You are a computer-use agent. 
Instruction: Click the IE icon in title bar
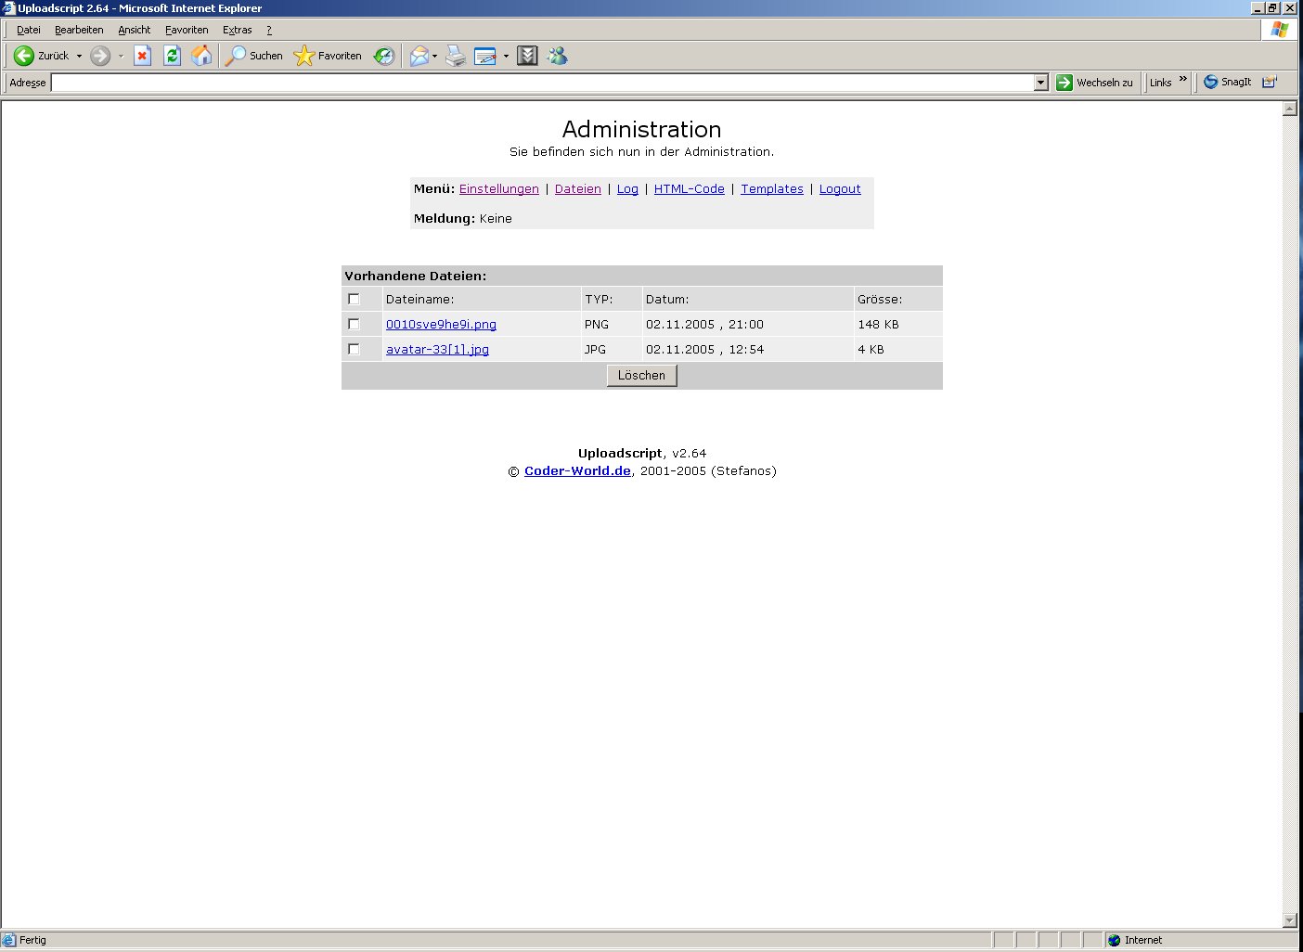click(8, 8)
